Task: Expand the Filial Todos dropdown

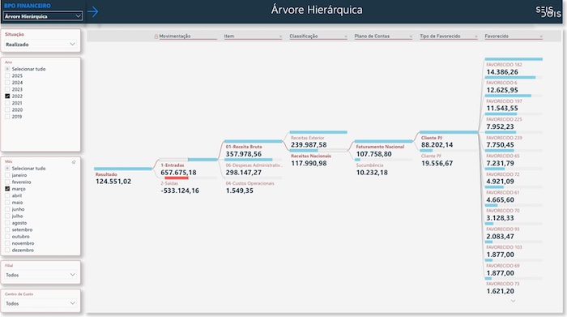Action: pos(40,275)
